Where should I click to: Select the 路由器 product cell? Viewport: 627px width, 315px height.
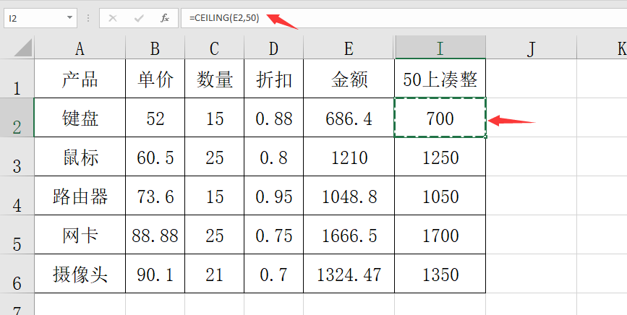[80, 197]
